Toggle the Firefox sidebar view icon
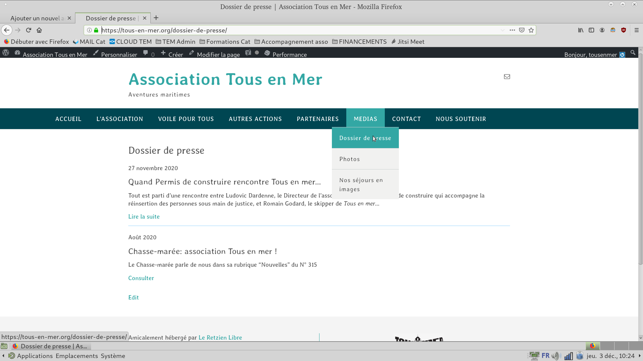Screen dimensions: 643x361 pos(591,30)
